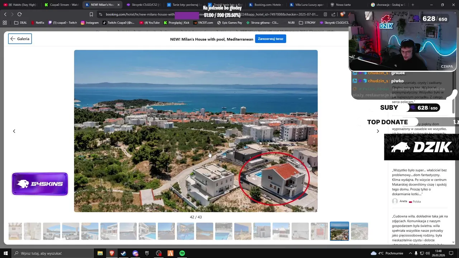Show next gallery photo with right arrow

378,131
